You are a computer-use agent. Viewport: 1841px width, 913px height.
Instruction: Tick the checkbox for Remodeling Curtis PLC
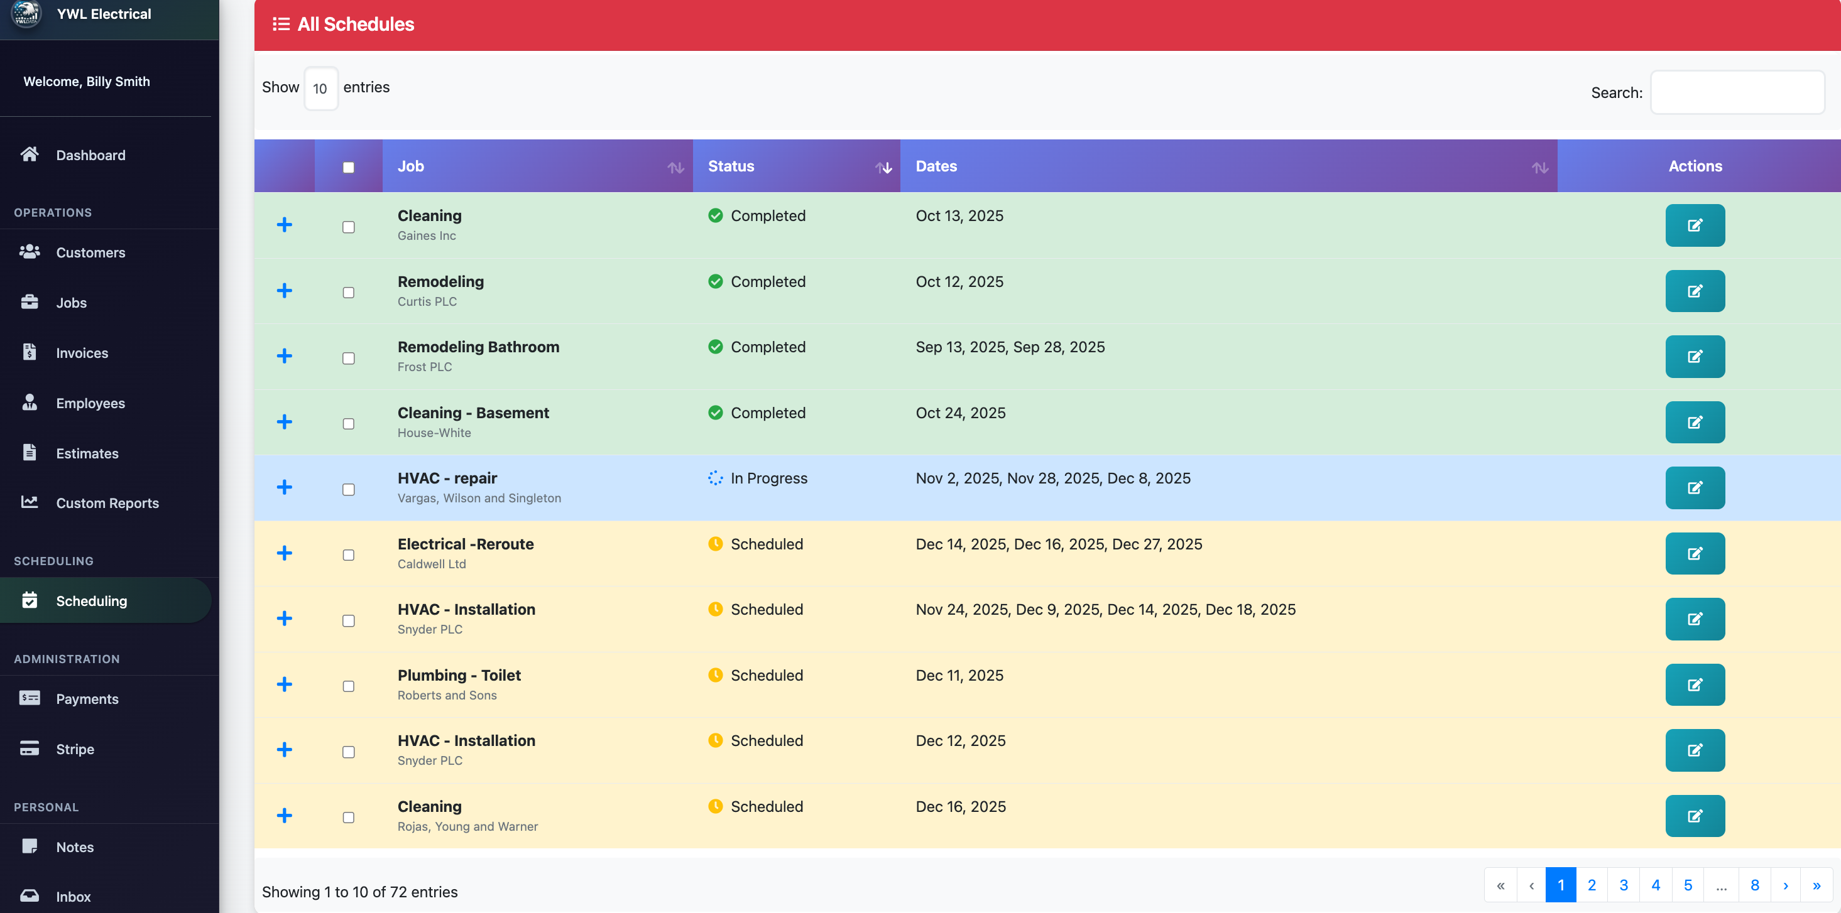tap(348, 292)
